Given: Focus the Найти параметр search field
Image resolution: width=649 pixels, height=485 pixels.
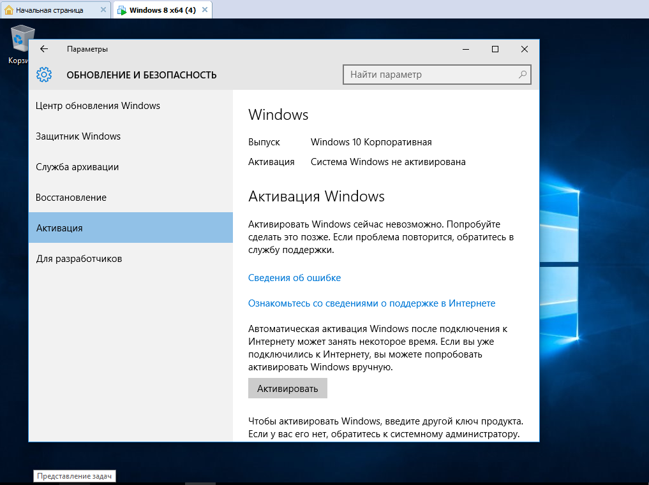Looking at the screenshot, I should coord(436,75).
